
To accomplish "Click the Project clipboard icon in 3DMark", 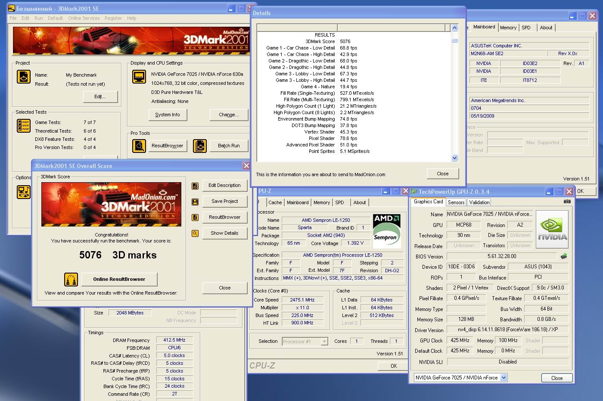I will pos(24,77).
